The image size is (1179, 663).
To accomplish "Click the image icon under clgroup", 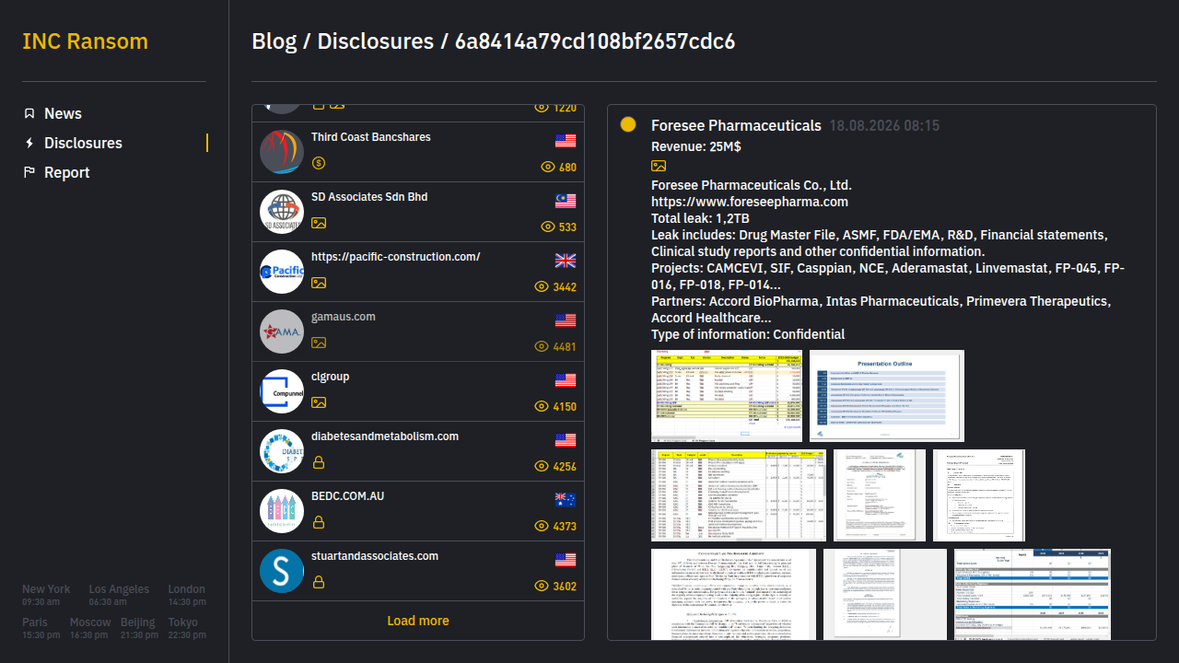I will (x=319, y=402).
